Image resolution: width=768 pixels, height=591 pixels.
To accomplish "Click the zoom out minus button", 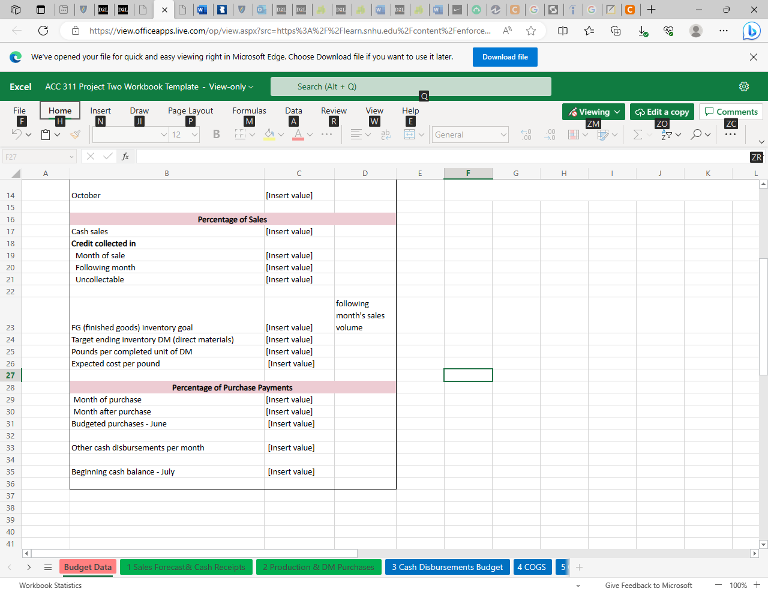I will click(718, 585).
